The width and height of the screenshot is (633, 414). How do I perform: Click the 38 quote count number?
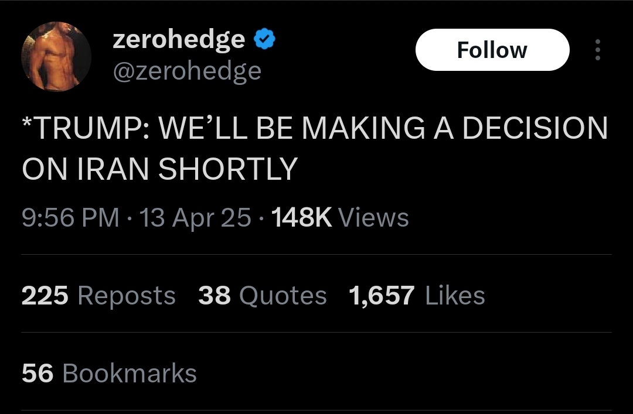click(215, 296)
